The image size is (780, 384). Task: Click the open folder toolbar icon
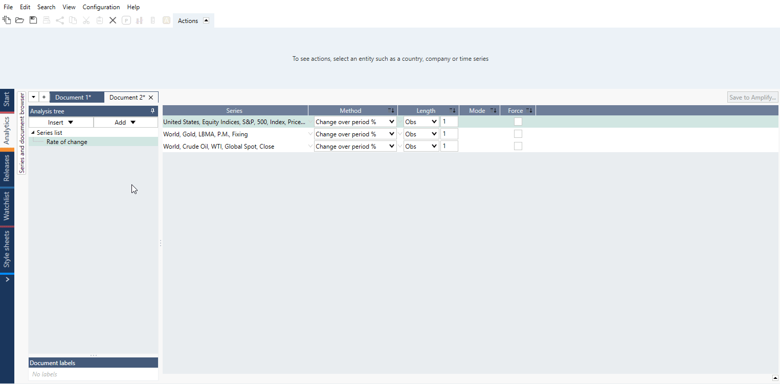point(19,20)
